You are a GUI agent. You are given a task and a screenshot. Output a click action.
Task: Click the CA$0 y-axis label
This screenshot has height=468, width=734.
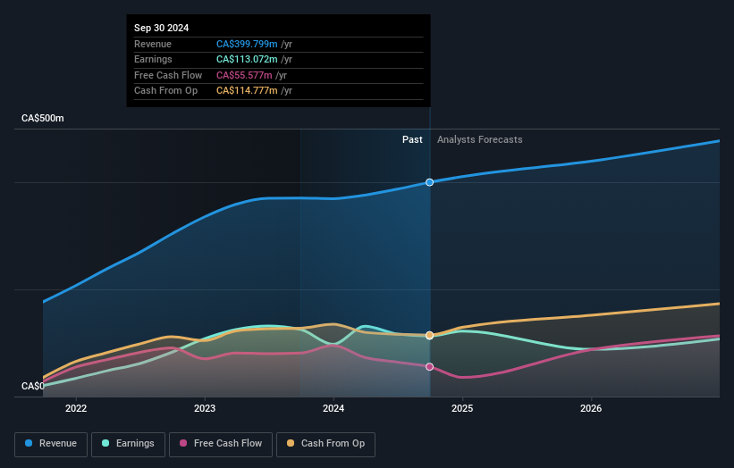33,386
